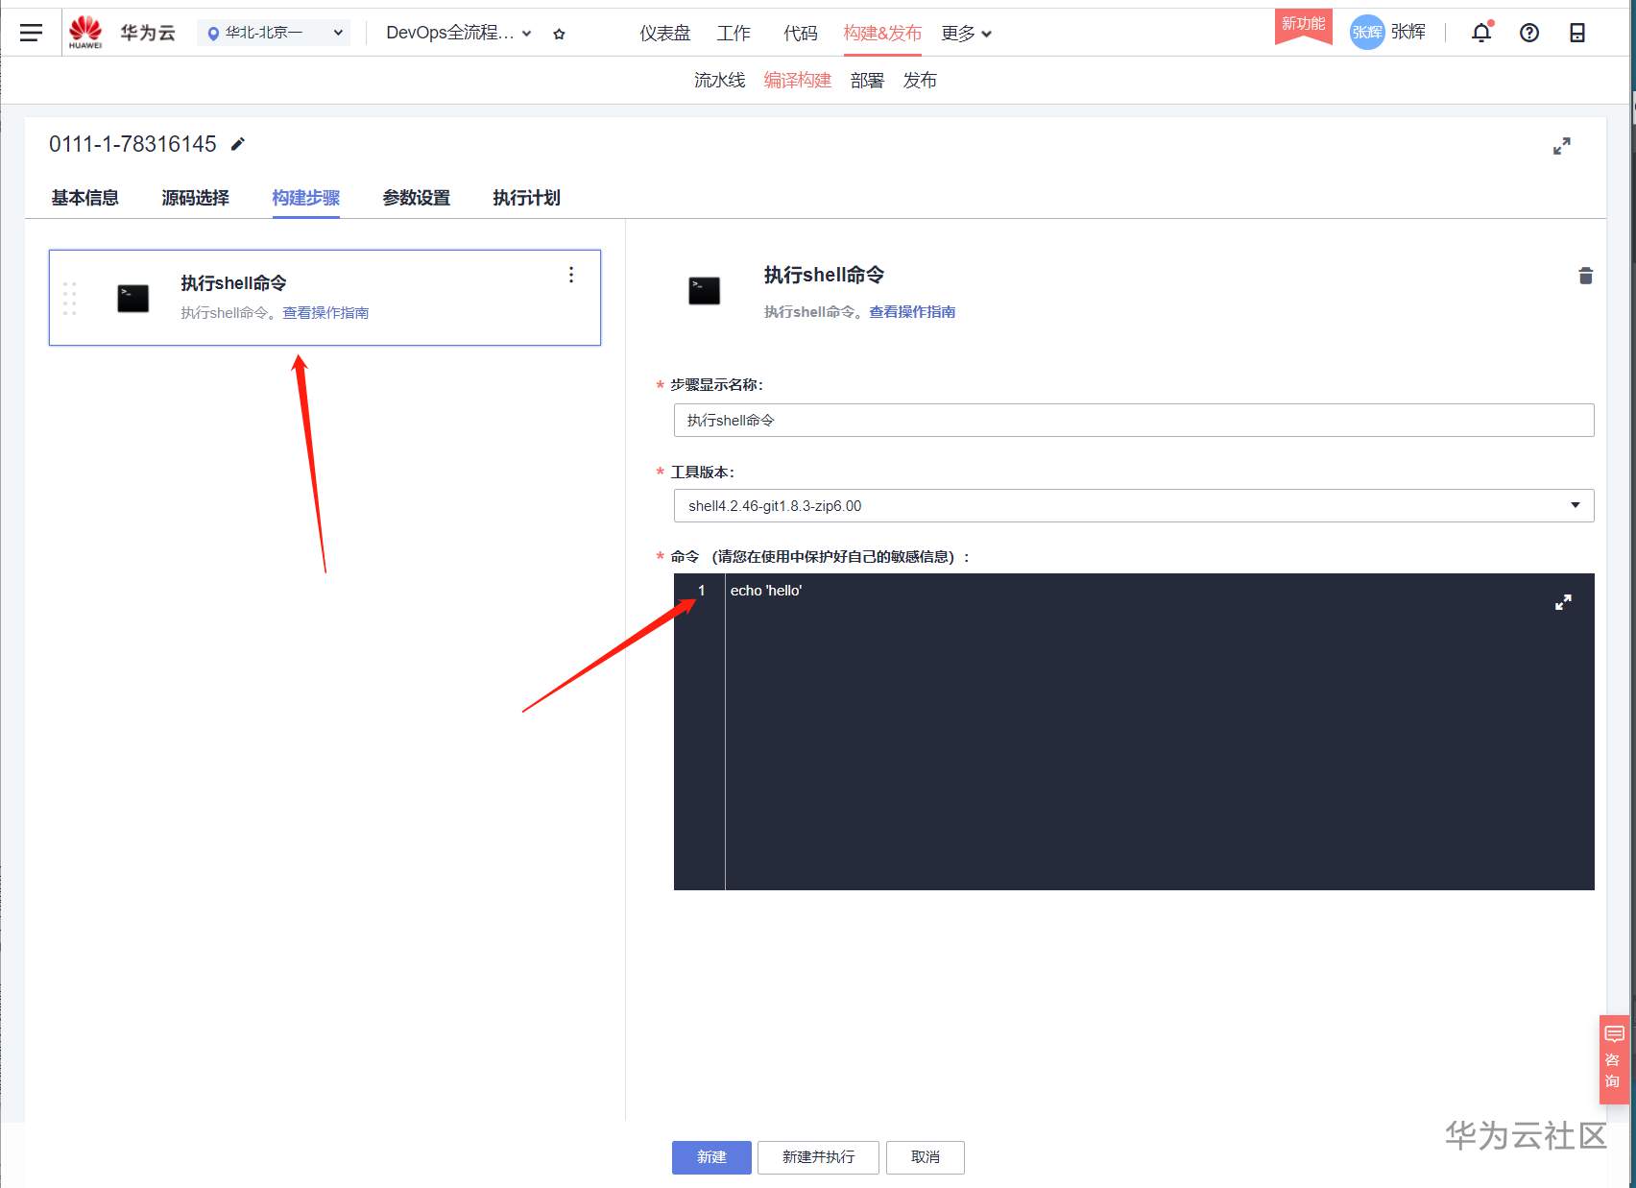Click the user avatar 张辉
The width and height of the screenshot is (1636, 1188).
tap(1367, 33)
